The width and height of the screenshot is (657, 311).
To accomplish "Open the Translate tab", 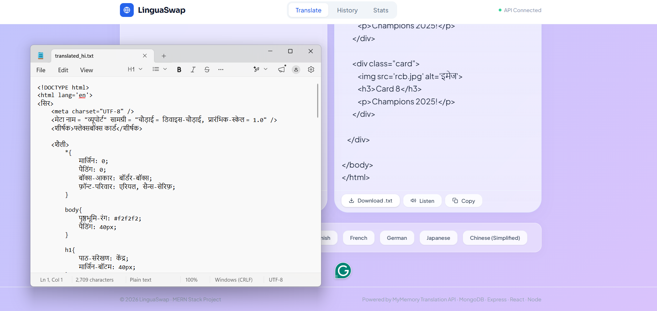I will 308,10.
